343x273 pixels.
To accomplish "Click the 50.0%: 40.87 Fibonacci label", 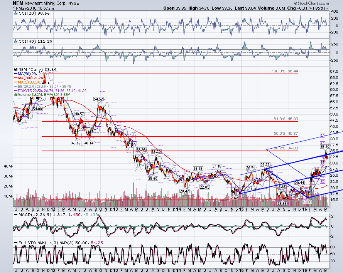I will click(x=286, y=134).
